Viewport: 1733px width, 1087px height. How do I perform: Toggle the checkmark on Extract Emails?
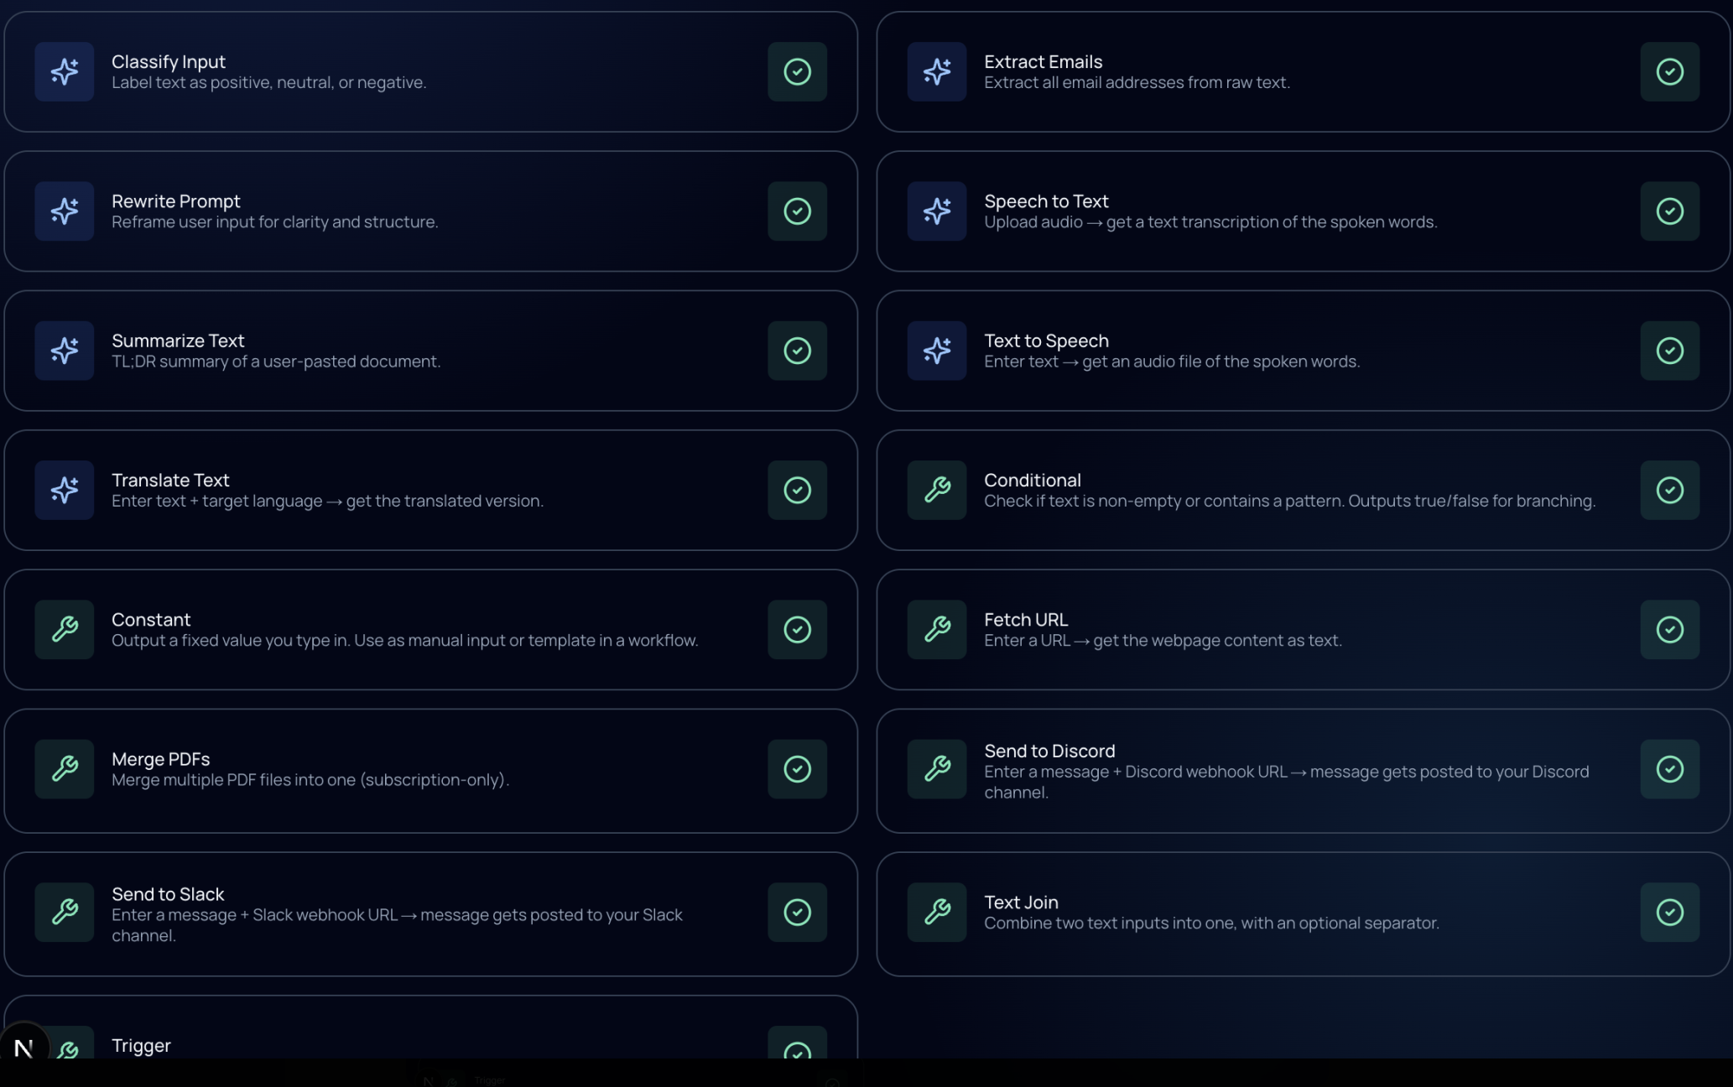(1669, 71)
